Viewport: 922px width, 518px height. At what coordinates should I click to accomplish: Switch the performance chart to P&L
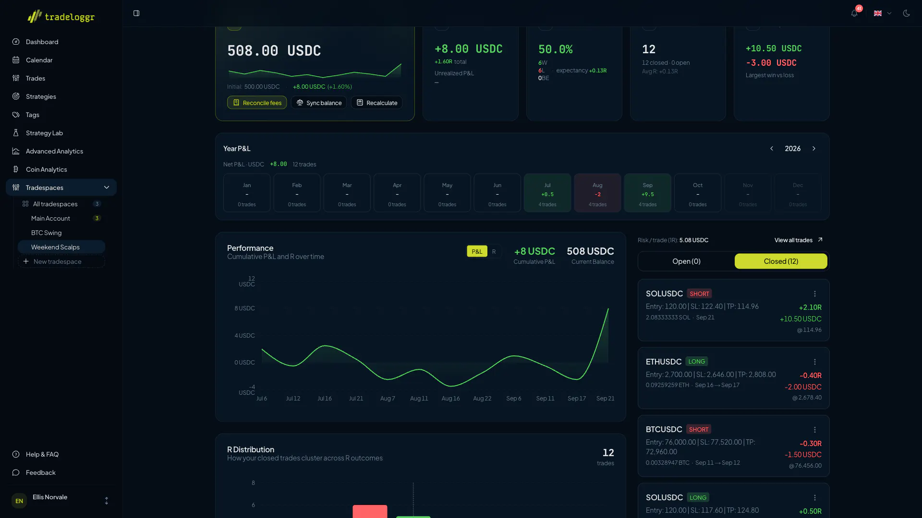click(477, 251)
